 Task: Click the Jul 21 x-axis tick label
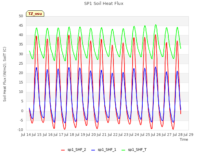[102, 135]
